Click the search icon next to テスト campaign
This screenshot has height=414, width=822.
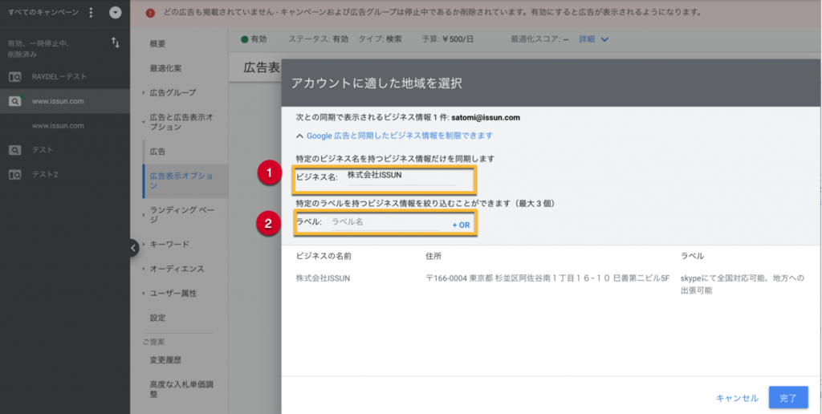[x=14, y=150]
